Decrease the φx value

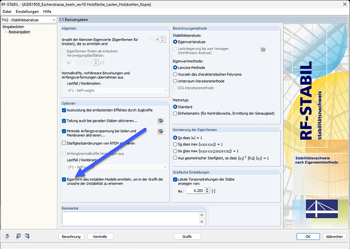tap(207, 192)
